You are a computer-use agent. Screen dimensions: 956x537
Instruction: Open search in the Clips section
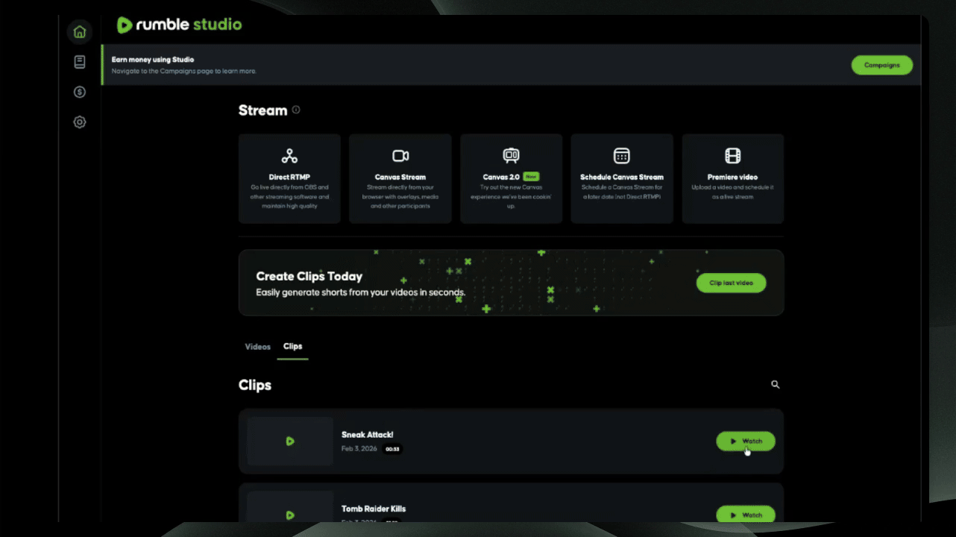click(776, 385)
